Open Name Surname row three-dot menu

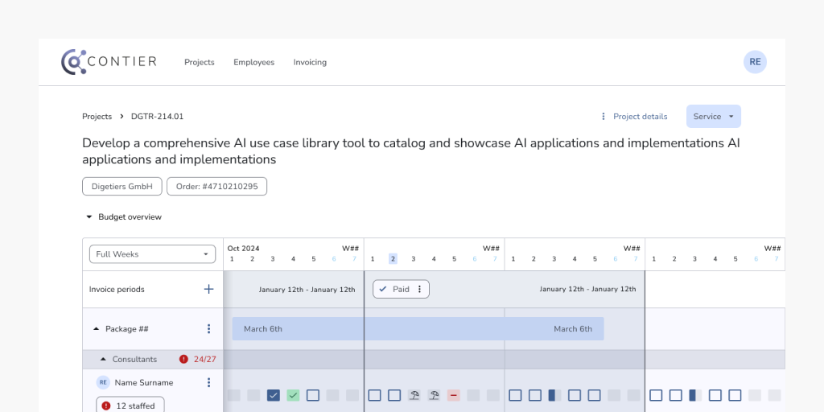point(208,382)
